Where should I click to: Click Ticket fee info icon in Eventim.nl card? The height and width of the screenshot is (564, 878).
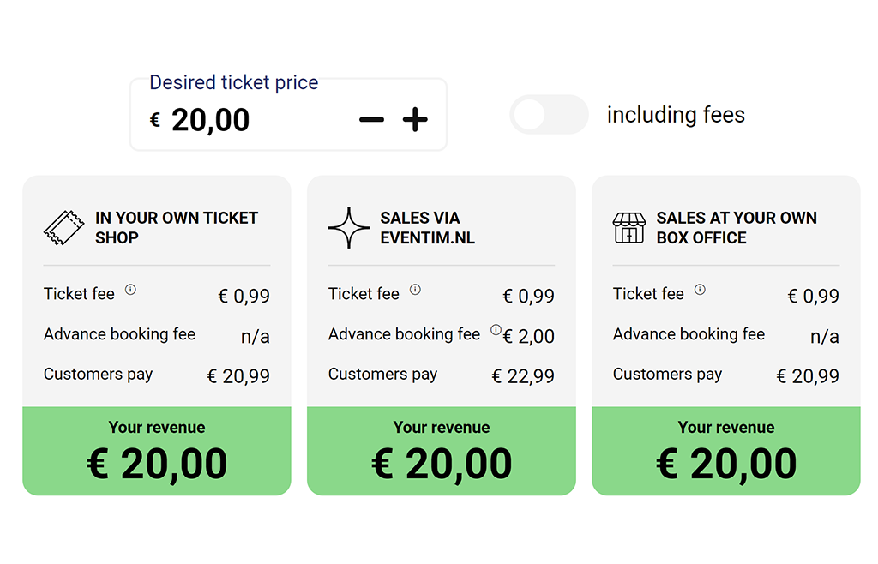pos(415,290)
